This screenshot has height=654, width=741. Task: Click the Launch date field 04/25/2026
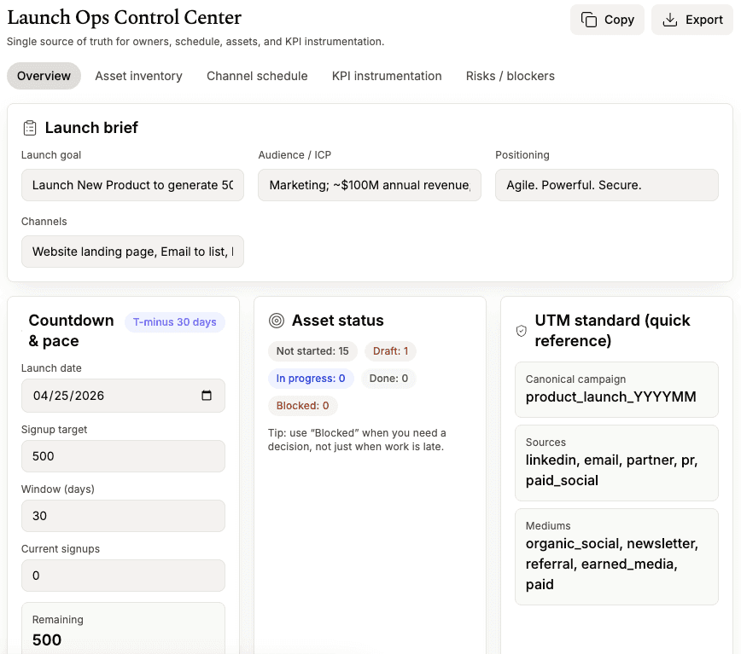coord(123,396)
